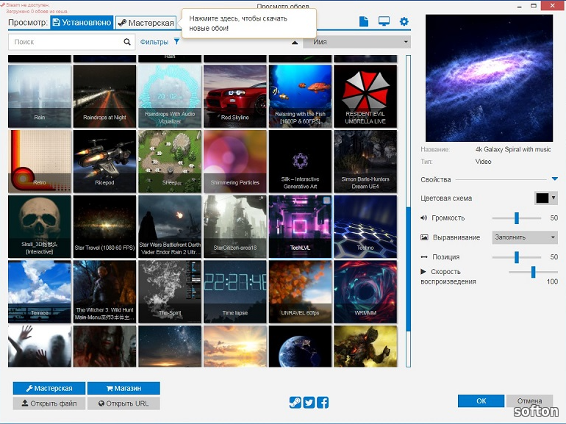566x424 pixels.
Task: Click the document file icon near the gear
Action: (363, 22)
